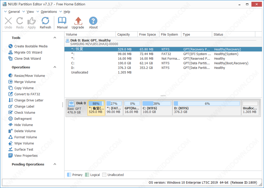Start Defragment operation
Viewport: 264px width, 188px height.
[20, 119]
